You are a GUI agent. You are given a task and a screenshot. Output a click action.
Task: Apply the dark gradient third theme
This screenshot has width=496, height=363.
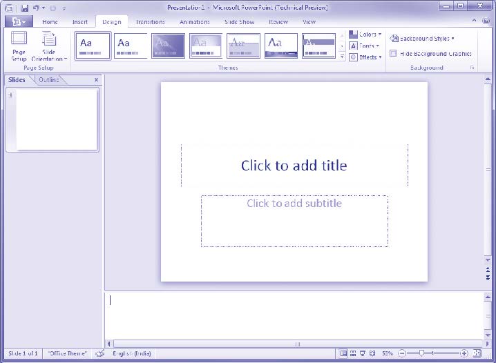click(168, 46)
